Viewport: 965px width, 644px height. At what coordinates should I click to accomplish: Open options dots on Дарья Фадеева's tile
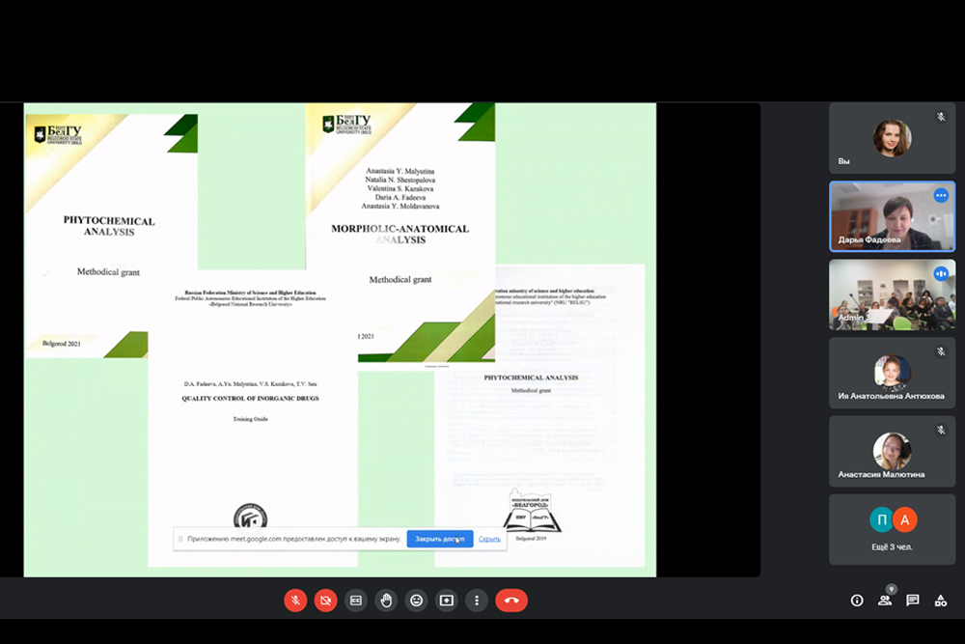(940, 196)
